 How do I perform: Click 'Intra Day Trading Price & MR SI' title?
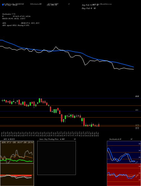(x=58, y=139)
